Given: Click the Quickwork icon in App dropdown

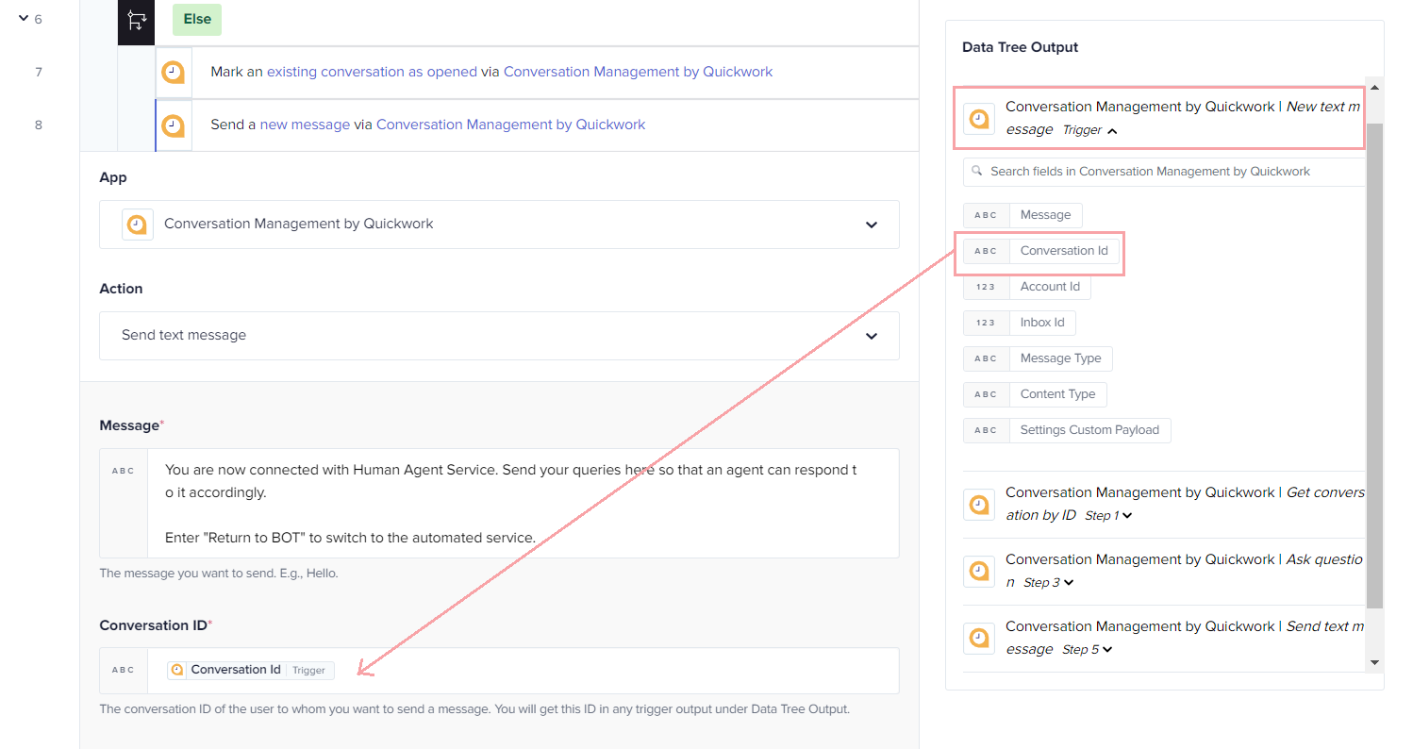Looking at the screenshot, I should click(138, 225).
